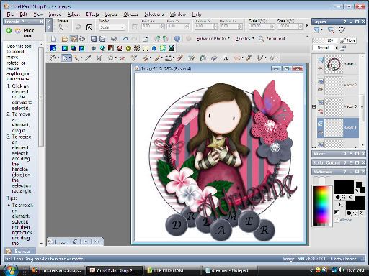The image size is (369, 276).
Task: Click the New file icon
Action: click(x=53, y=39)
